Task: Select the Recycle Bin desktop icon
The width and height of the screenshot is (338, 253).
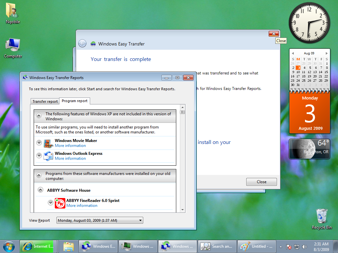Action: coord(321,219)
